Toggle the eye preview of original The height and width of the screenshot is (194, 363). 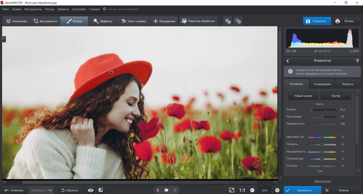90,190
